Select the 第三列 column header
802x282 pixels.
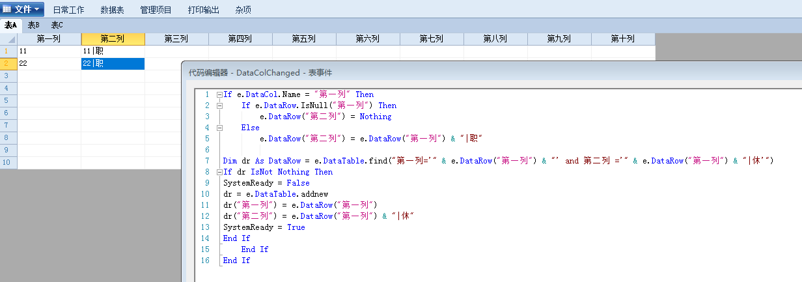tap(176, 39)
